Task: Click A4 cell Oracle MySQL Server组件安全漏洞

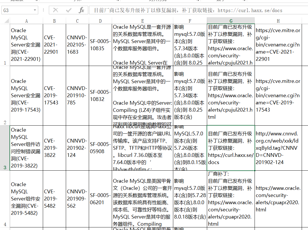Action: pyautogui.click(x=26, y=199)
